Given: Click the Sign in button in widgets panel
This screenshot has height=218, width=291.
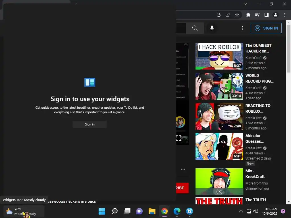Looking at the screenshot, I should pos(90,124).
